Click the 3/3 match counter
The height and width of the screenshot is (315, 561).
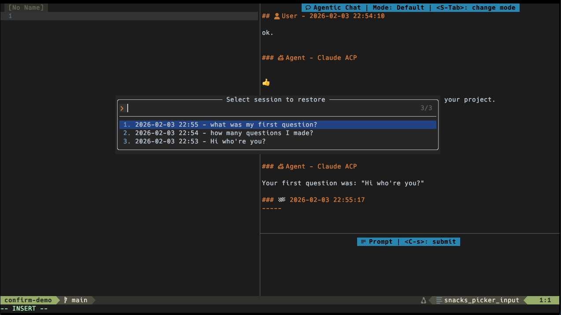[x=426, y=108]
